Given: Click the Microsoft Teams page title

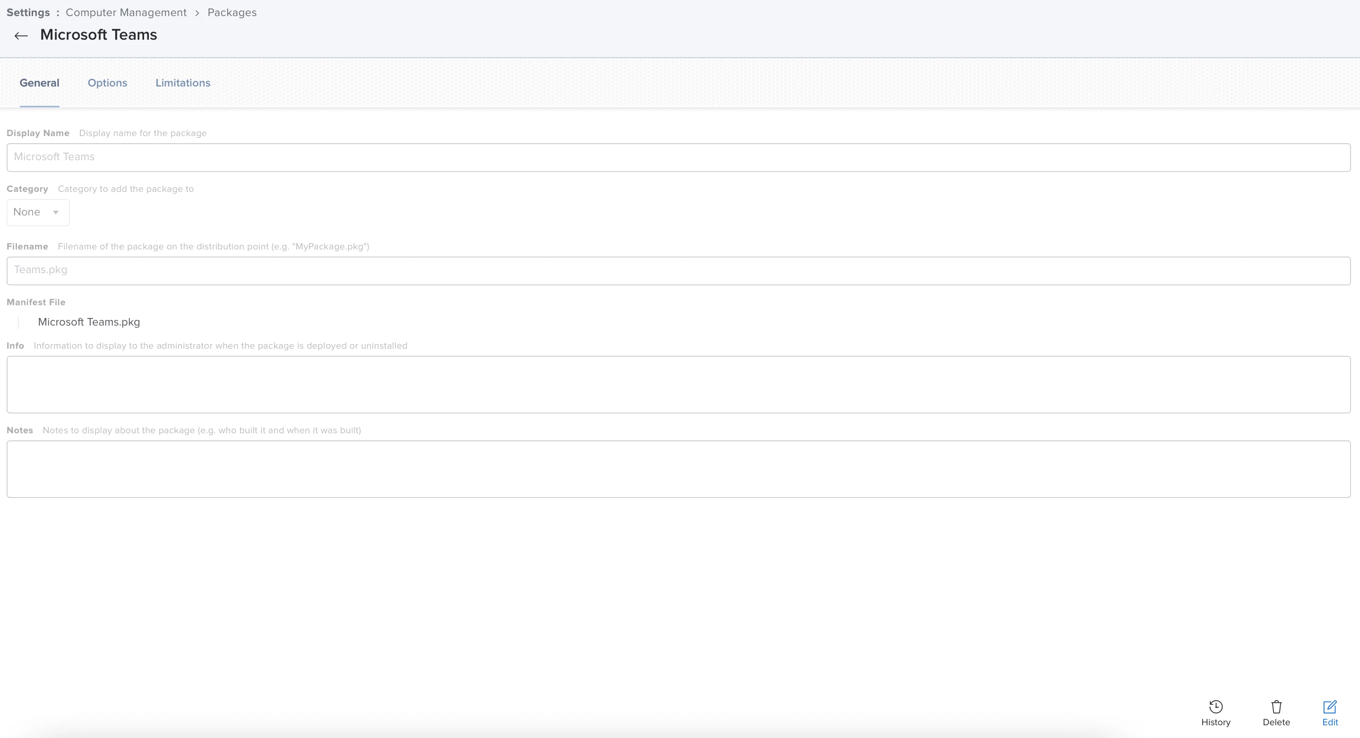Looking at the screenshot, I should 99,35.
